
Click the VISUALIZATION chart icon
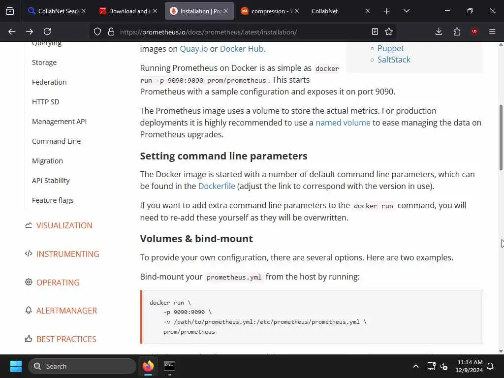coord(29,225)
